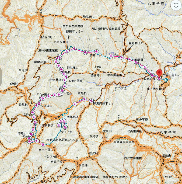Select the 明王峠 pass label
Image resolution: width=182 pixels, height=184 pixels.
[83, 165]
